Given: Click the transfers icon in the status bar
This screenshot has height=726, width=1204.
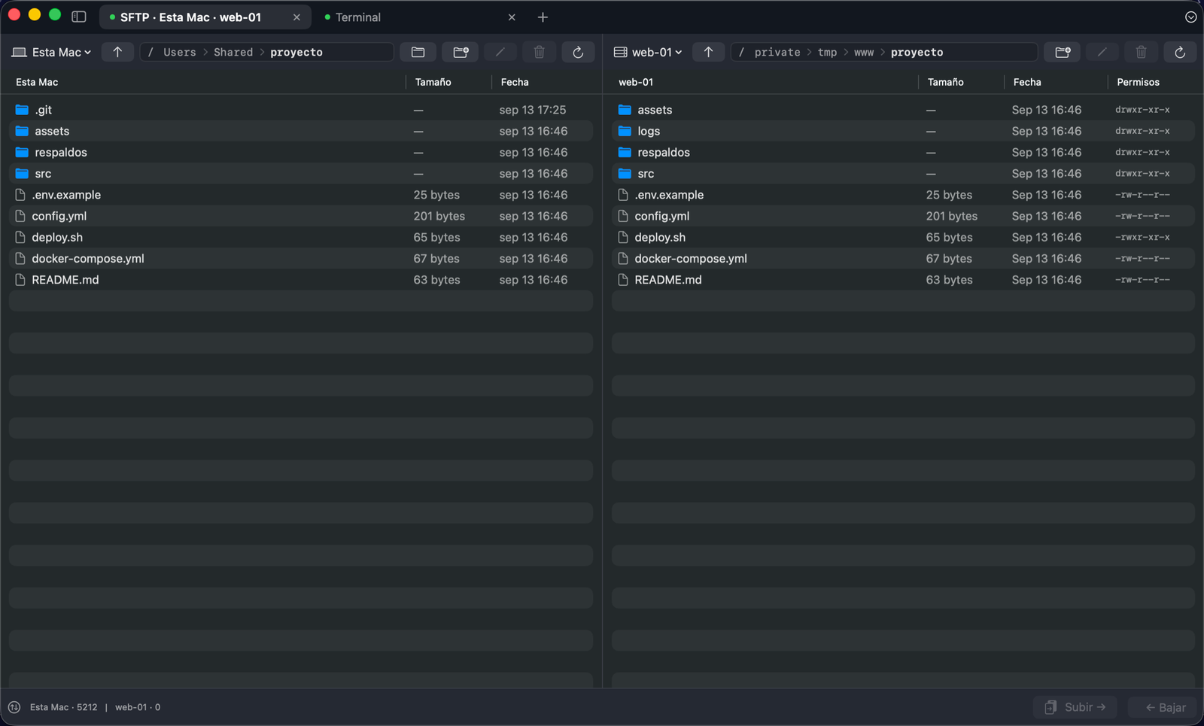Looking at the screenshot, I should click(14, 707).
